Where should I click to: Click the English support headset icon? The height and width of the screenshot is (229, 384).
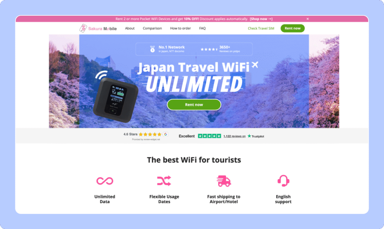click(283, 181)
